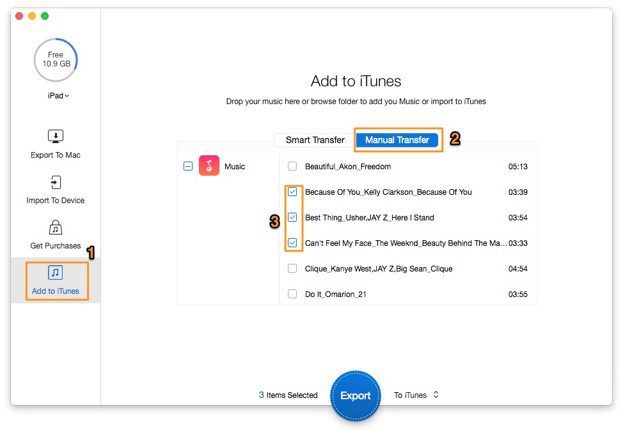This screenshot has width=623, height=435.
Task: Select Best Thing_Usher,JAY Z song title
Action: [370, 217]
